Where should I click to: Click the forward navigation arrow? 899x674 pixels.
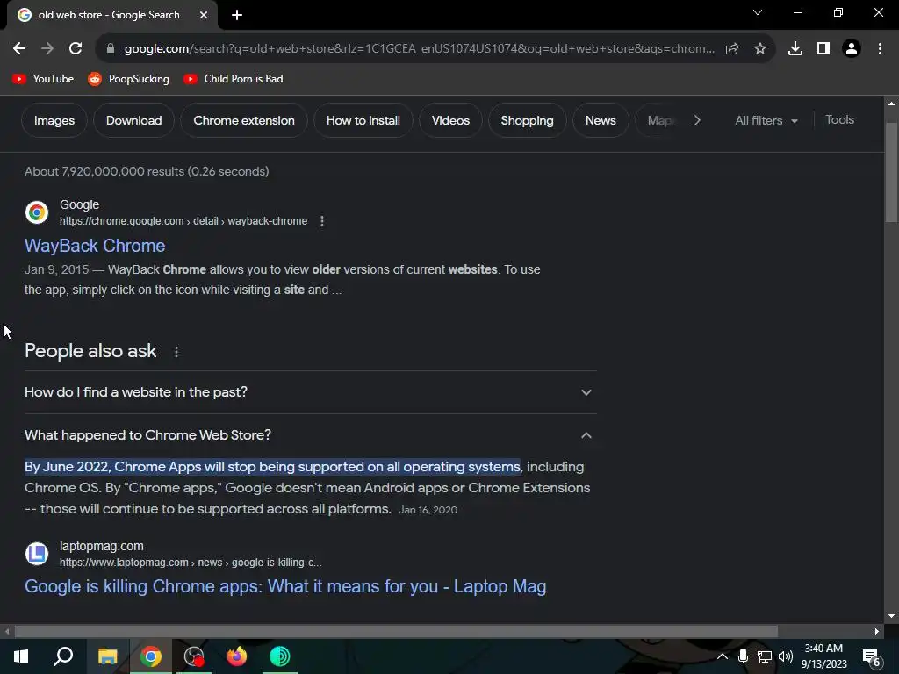47,49
